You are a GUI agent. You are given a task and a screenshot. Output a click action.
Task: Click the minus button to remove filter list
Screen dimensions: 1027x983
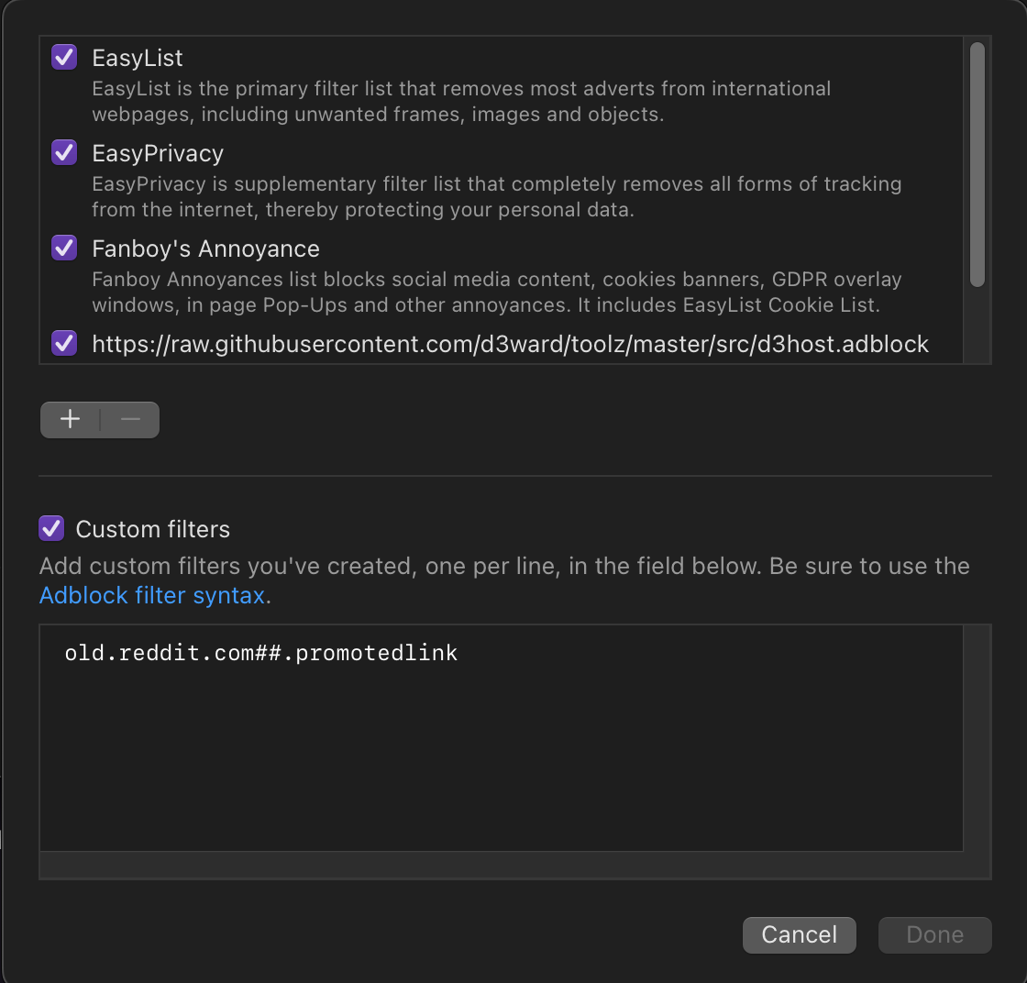coord(130,420)
